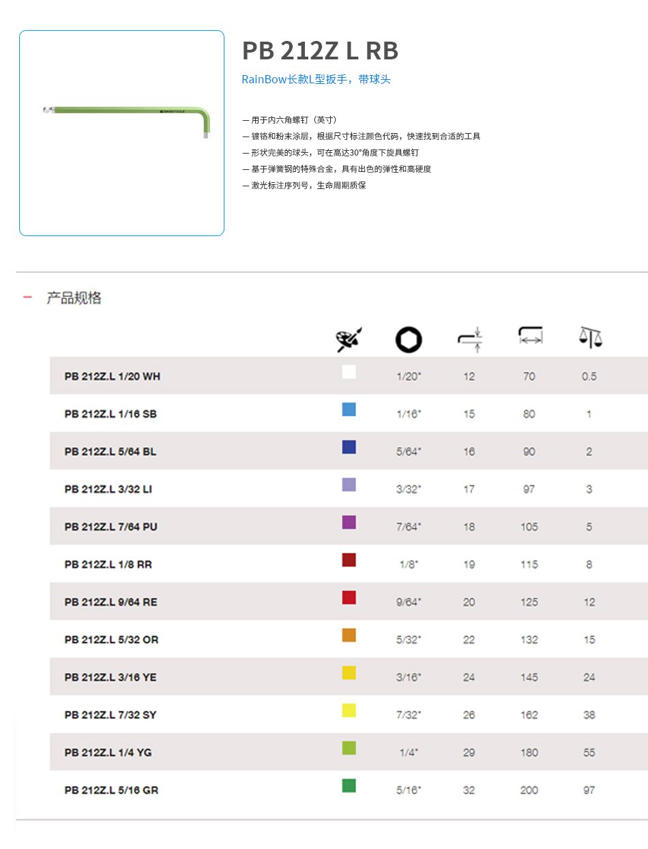
Task: Click the white swatch for 1/20
Action: click(349, 372)
